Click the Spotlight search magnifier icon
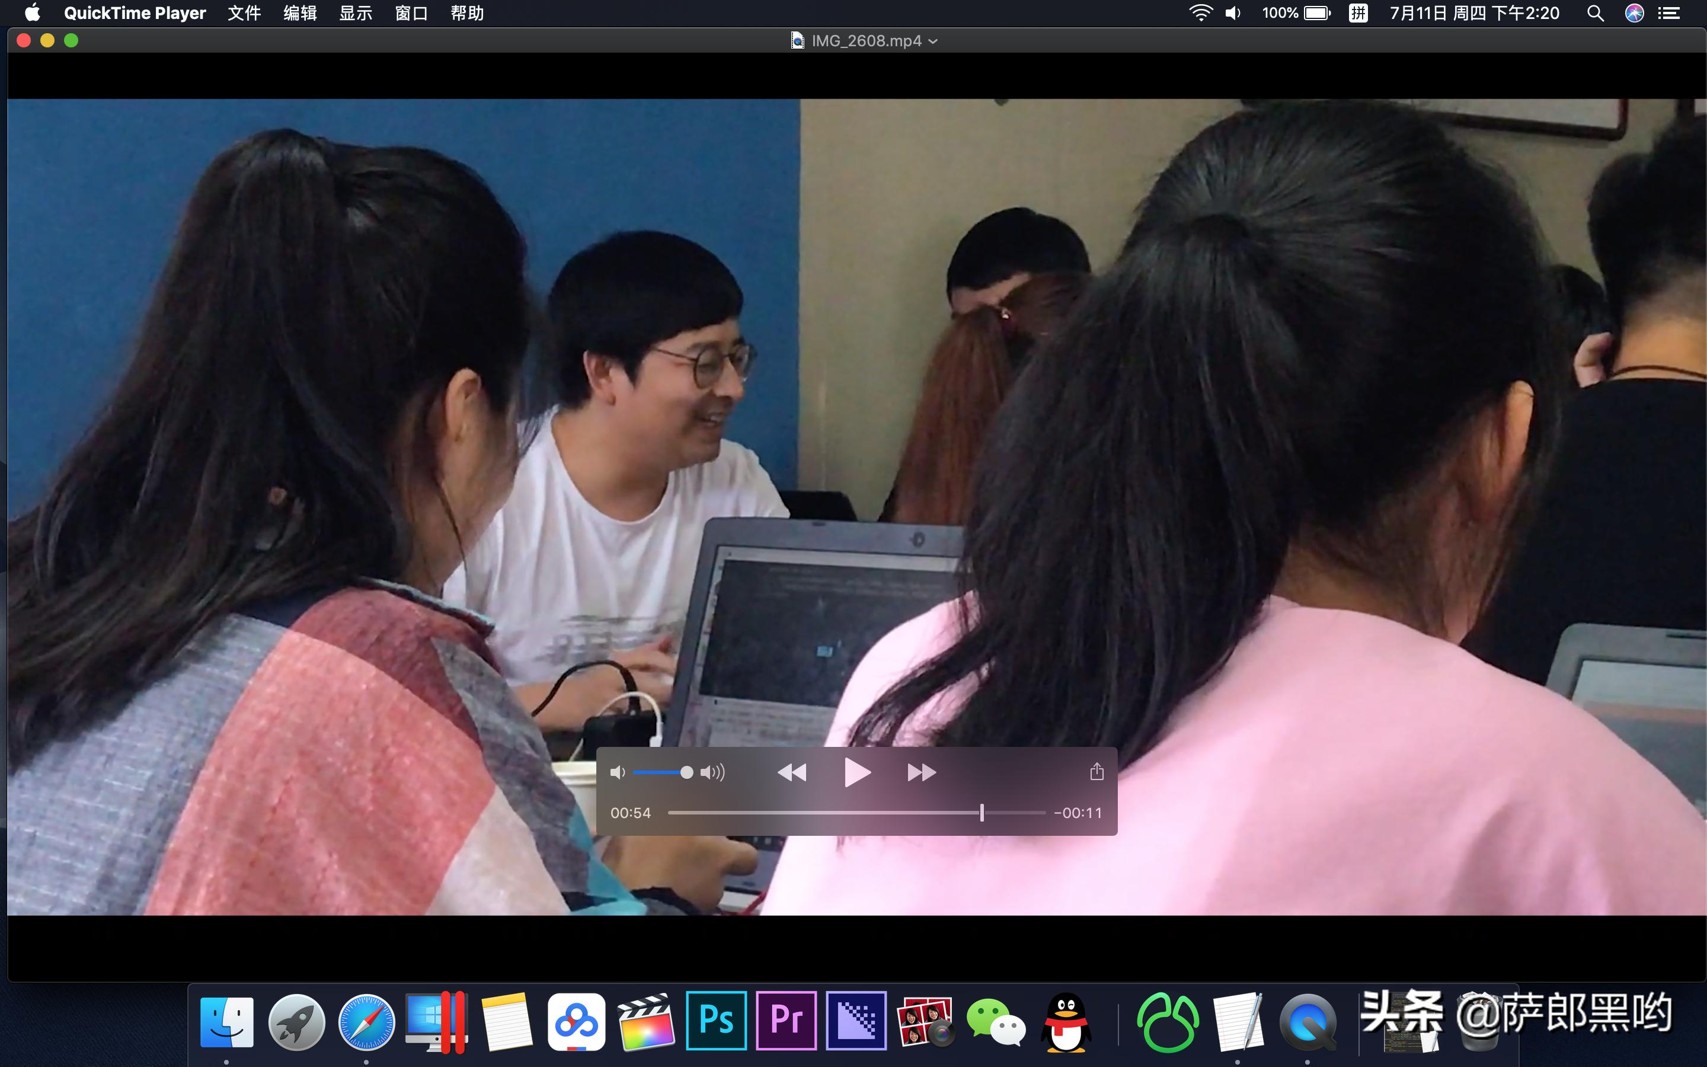The width and height of the screenshot is (1707, 1067). pos(1595,12)
